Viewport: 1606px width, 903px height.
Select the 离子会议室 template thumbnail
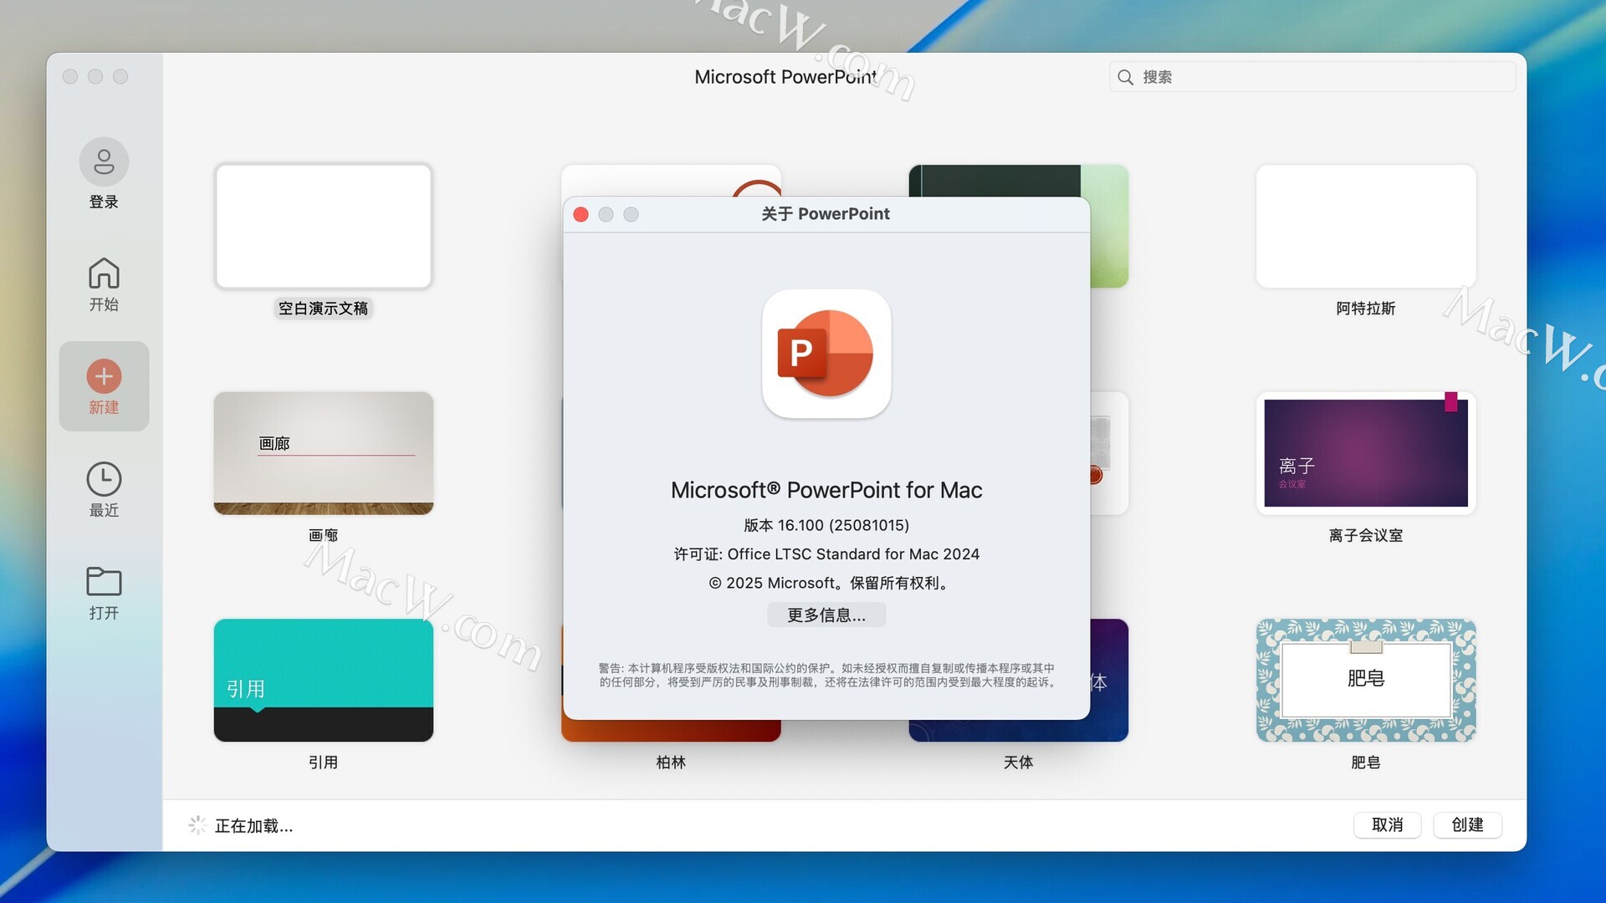(1366, 453)
